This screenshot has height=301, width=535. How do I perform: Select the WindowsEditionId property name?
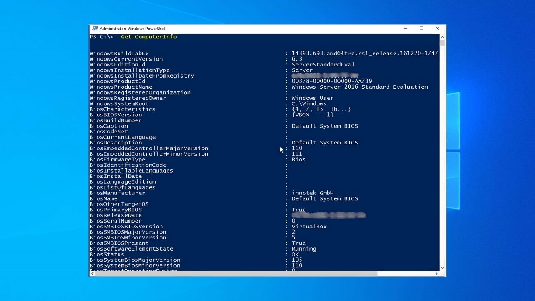pos(118,64)
